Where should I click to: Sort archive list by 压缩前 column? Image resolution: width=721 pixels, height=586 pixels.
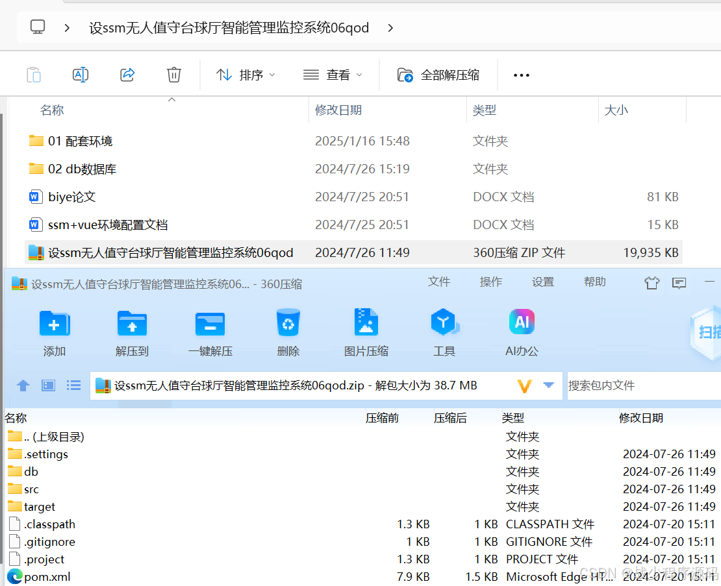click(x=382, y=418)
